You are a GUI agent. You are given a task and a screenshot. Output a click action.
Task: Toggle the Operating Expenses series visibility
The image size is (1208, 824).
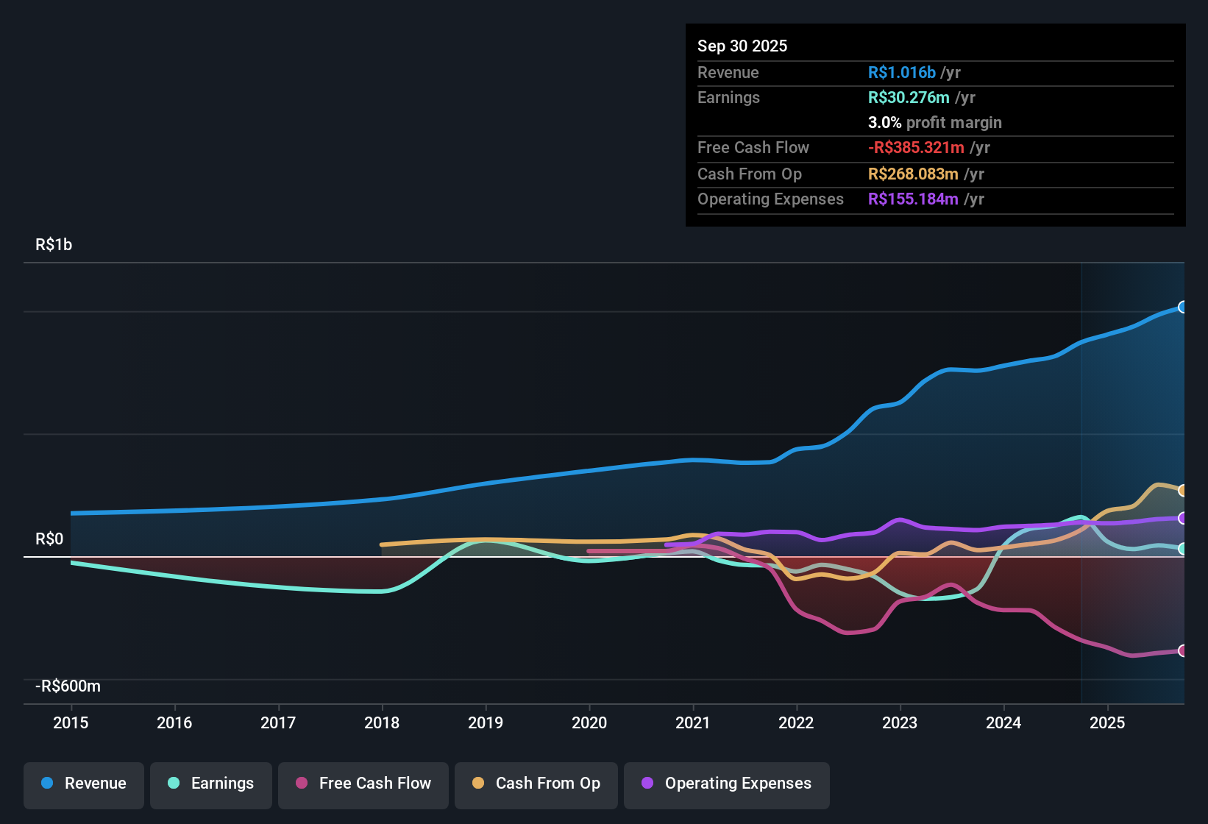726,784
